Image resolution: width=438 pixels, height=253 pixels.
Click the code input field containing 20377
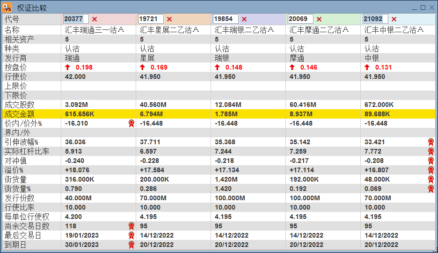pyautogui.click(x=76, y=19)
